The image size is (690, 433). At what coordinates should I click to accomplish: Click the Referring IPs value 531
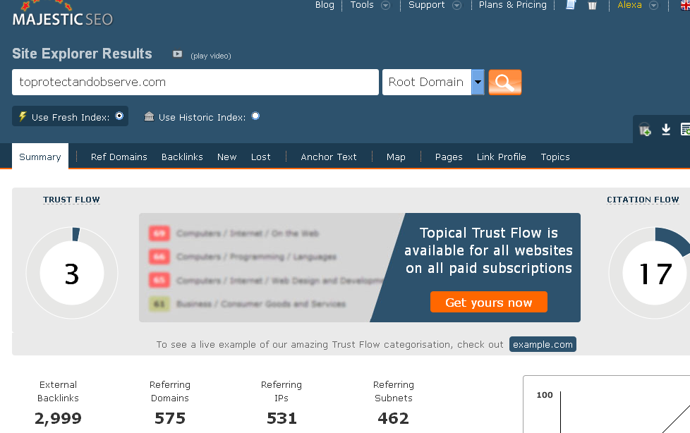pos(282,418)
